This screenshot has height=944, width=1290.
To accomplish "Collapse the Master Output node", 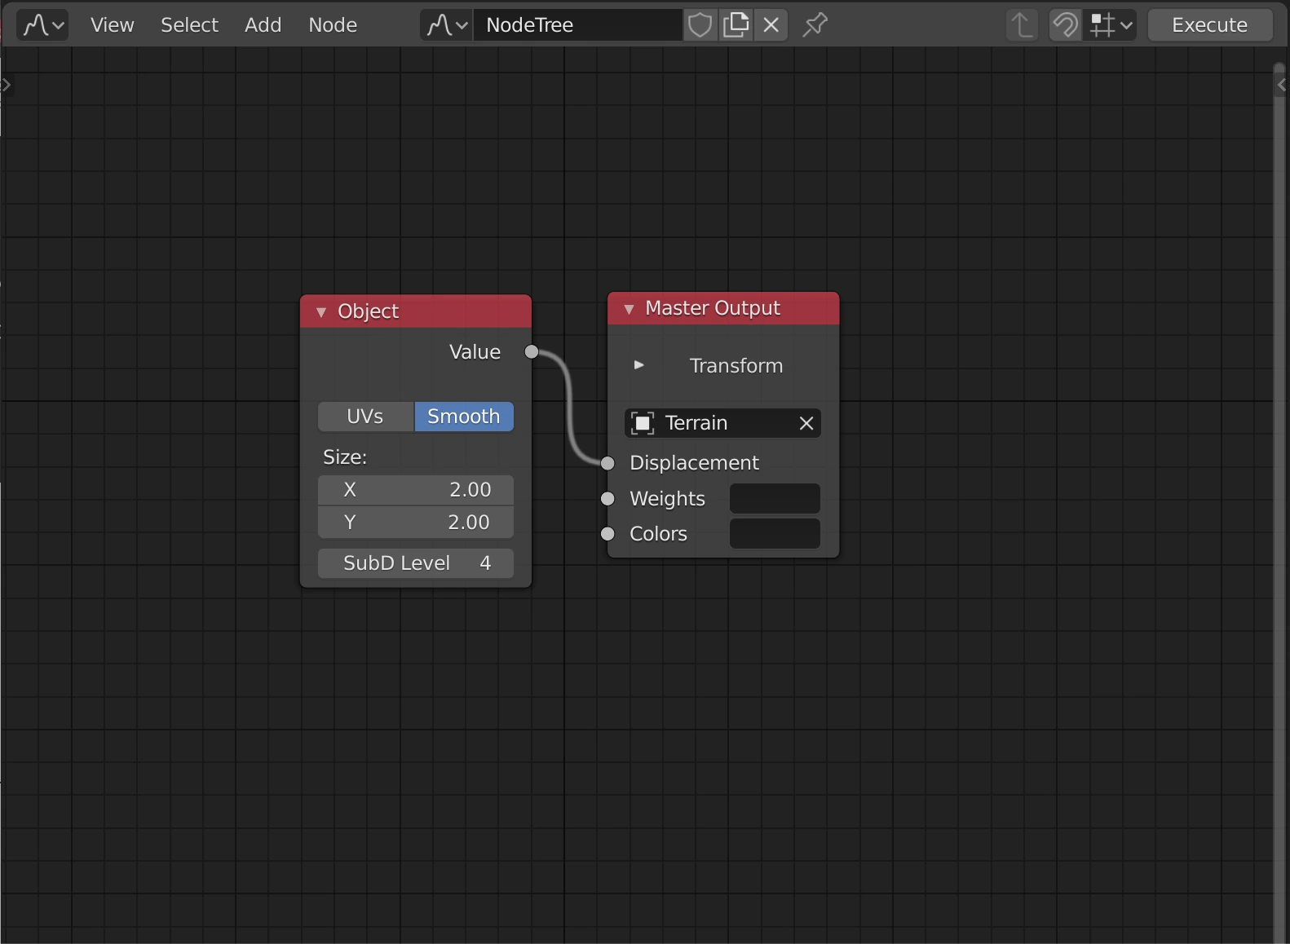I will pos(629,309).
